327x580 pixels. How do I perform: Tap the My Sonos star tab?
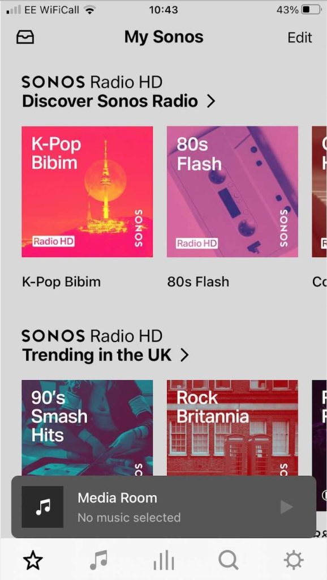click(x=33, y=560)
